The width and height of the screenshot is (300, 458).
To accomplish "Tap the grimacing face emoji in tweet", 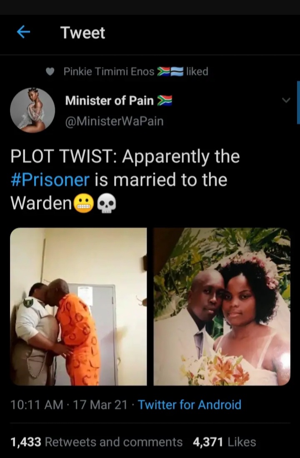I will coord(84,203).
